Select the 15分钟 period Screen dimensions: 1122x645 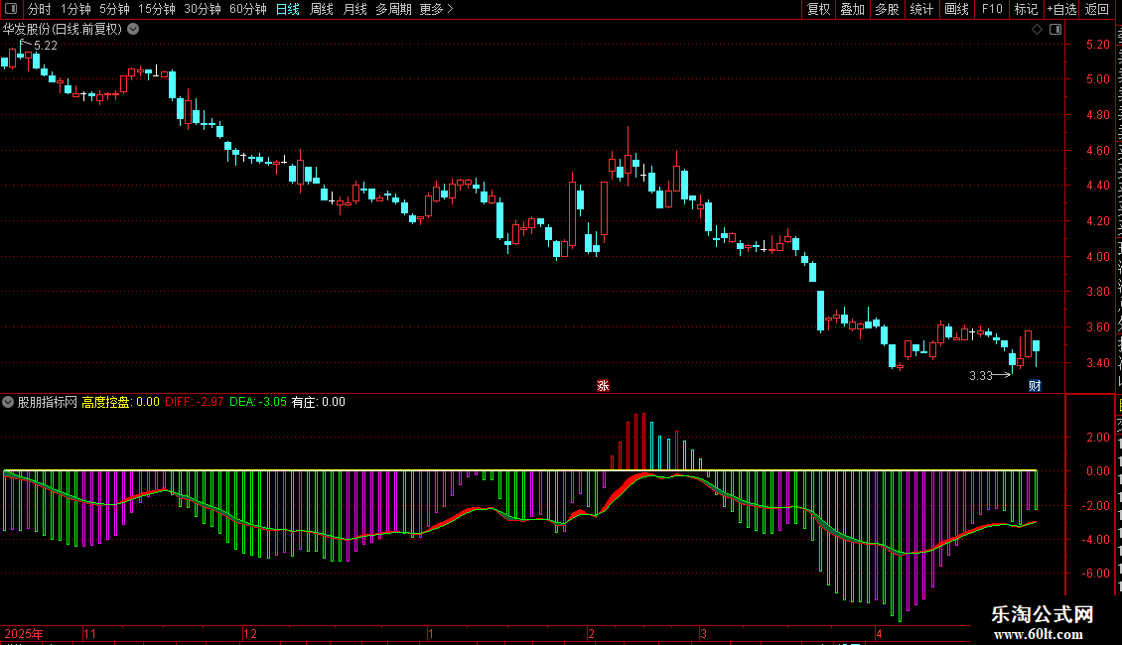click(157, 9)
